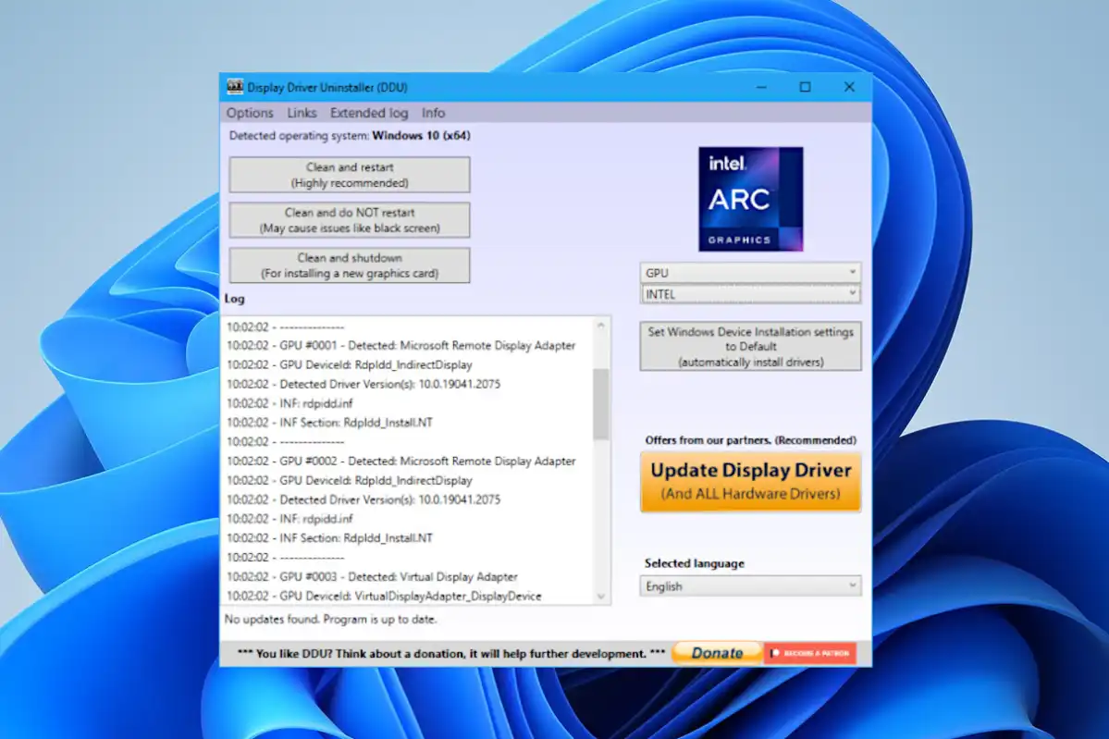The height and width of the screenshot is (739, 1109).
Task: Open the Extended log menu
Action: (x=369, y=113)
